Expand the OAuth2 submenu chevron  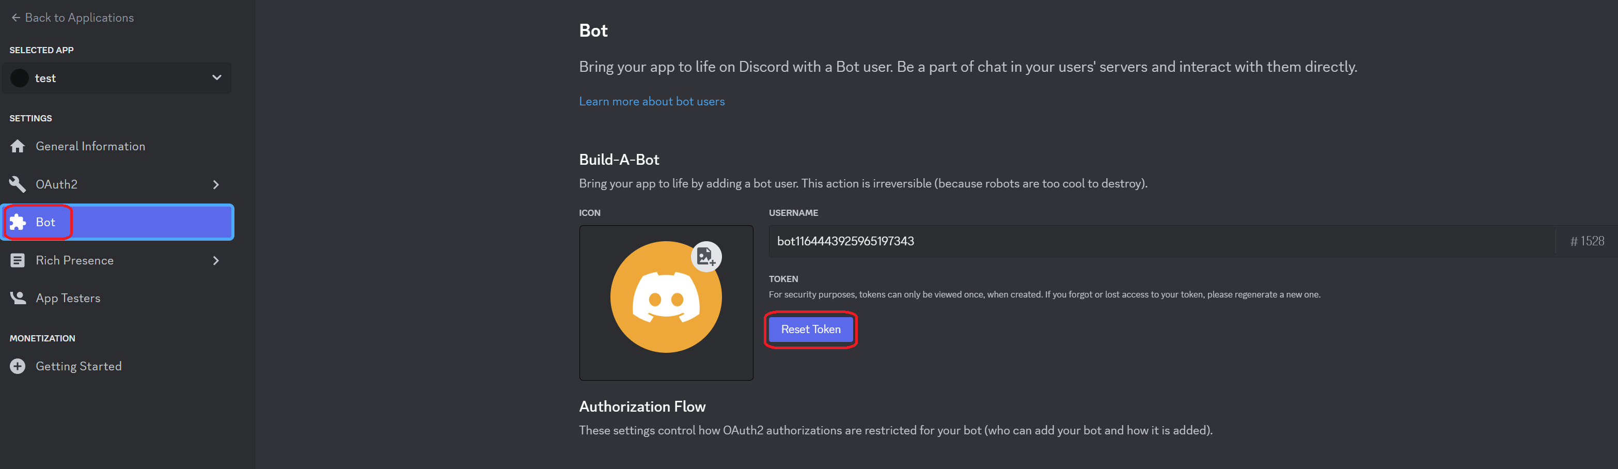(216, 184)
